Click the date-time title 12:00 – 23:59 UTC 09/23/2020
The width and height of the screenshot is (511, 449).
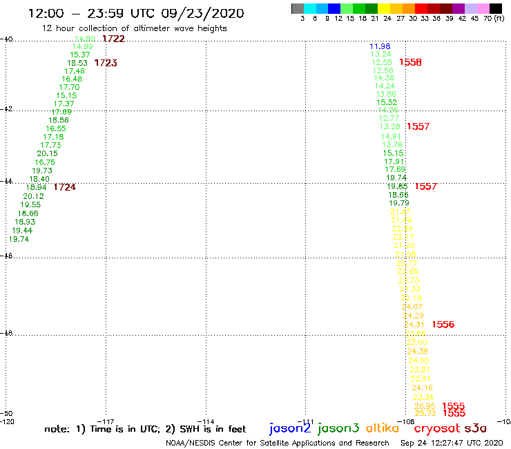tap(136, 13)
